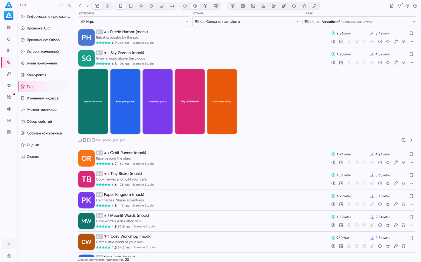Open the Moonlit Words (mock) app title
The image size is (421, 262).
(x=130, y=216)
